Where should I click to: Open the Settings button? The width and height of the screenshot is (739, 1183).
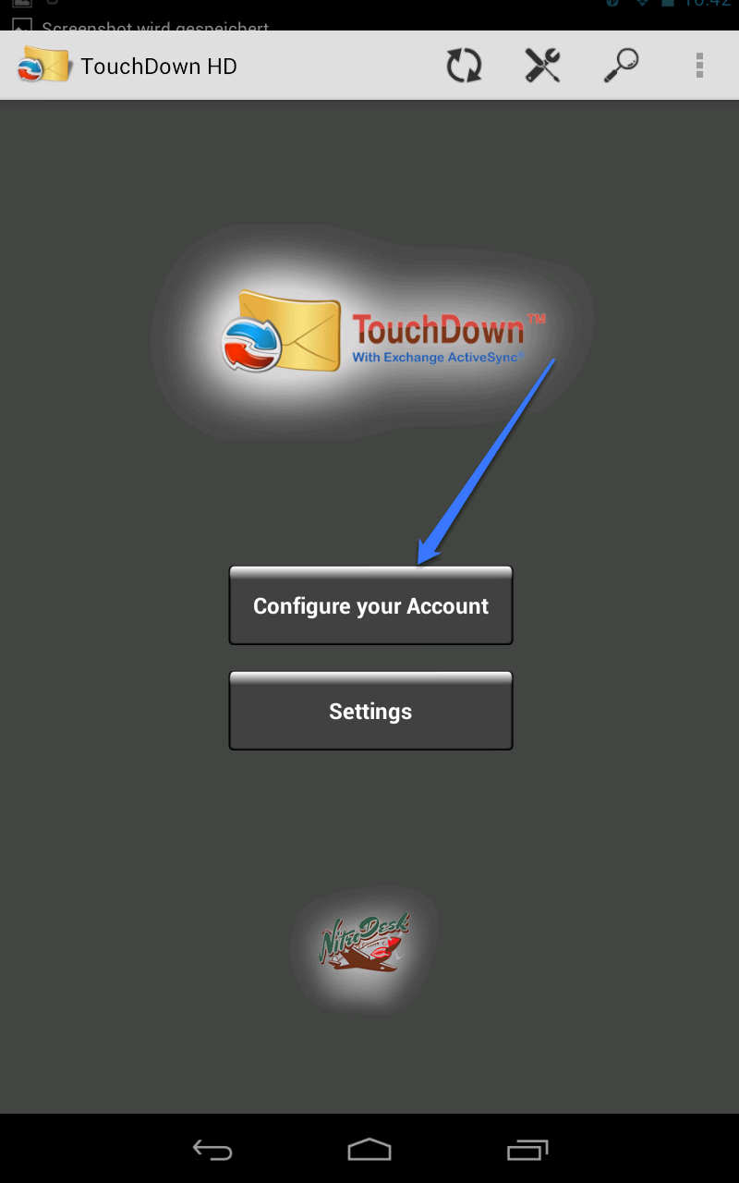click(370, 711)
